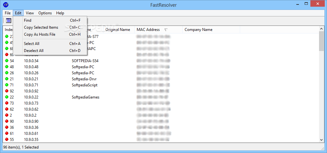Click the scrollbar up arrow

coord(321,28)
